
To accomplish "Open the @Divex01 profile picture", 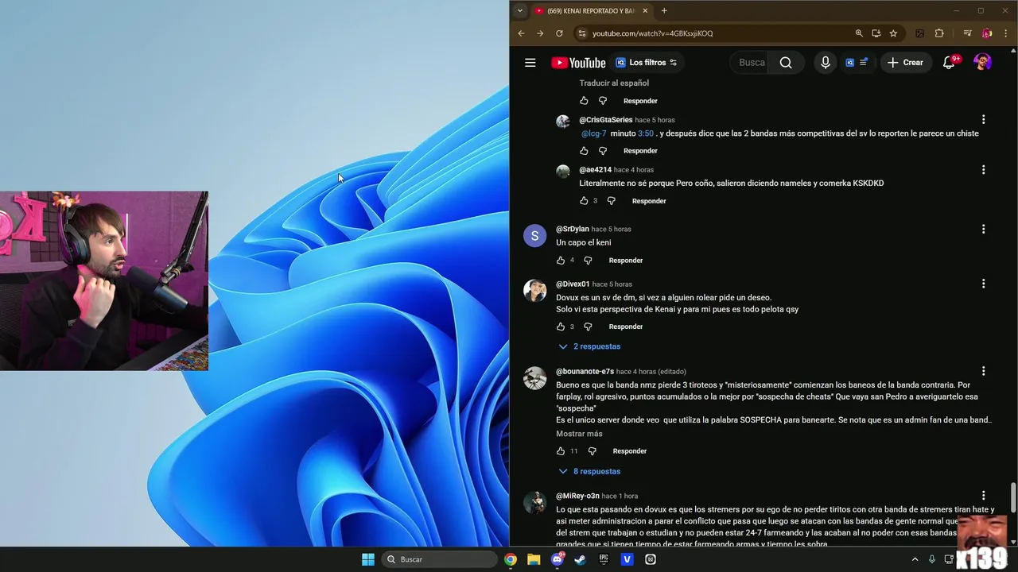I will click(534, 291).
